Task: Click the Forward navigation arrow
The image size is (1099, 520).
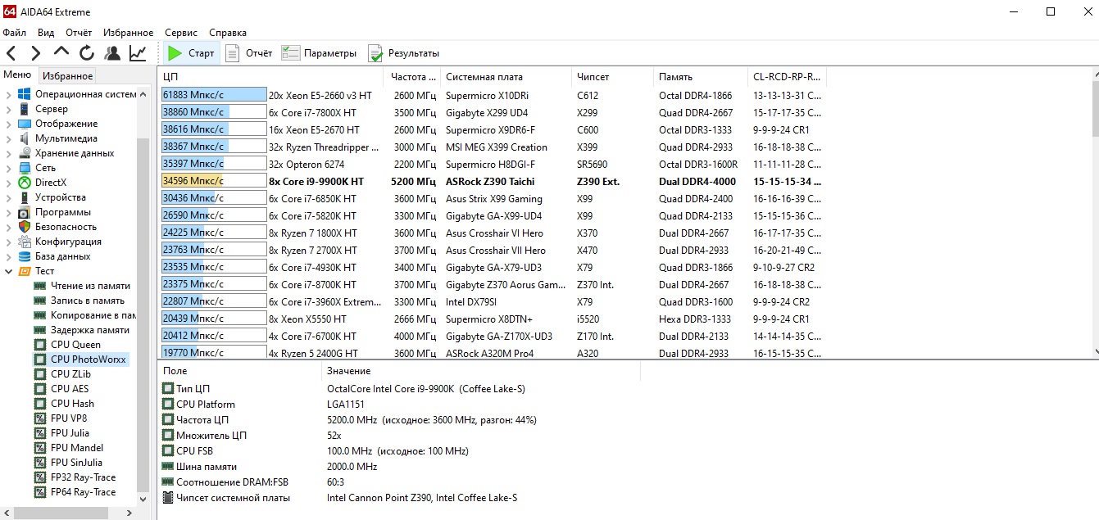Action: pos(35,53)
